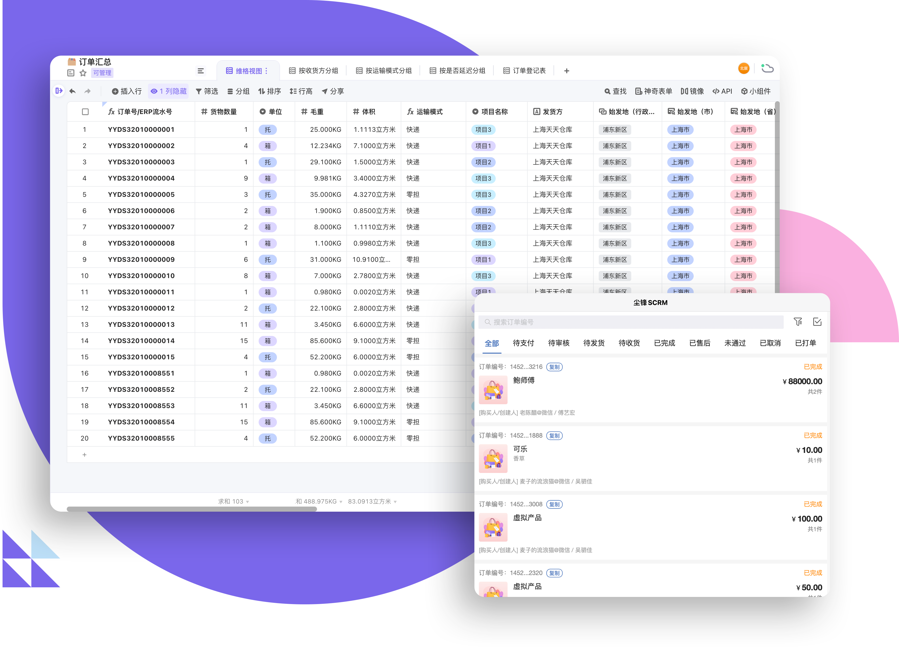Click the redo arrow icon
The width and height of the screenshot is (899, 647).
click(x=87, y=91)
